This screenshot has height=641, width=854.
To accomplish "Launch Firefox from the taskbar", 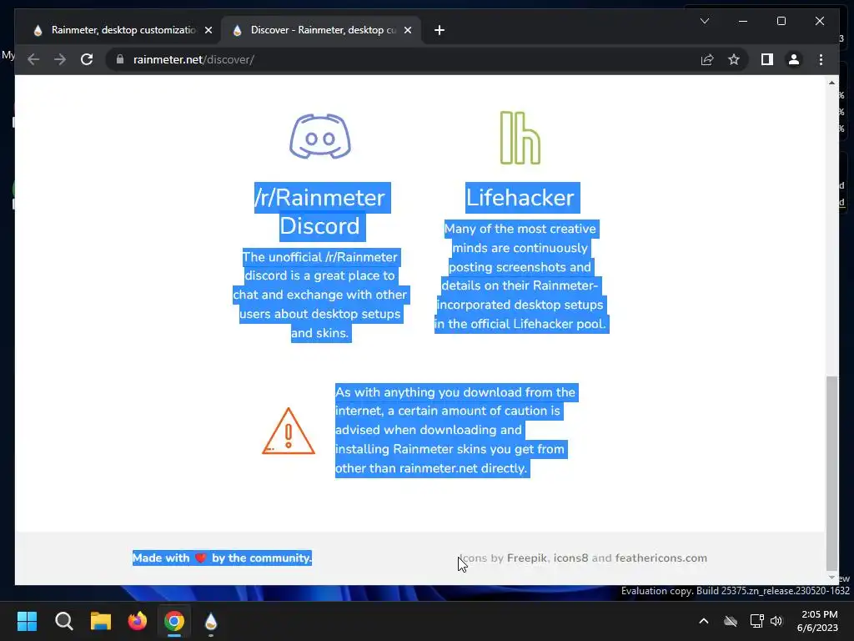I will click(138, 621).
